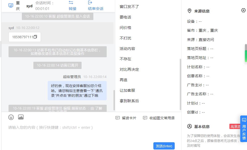Click the 访客手机号已自动标记 system notice

57,52
